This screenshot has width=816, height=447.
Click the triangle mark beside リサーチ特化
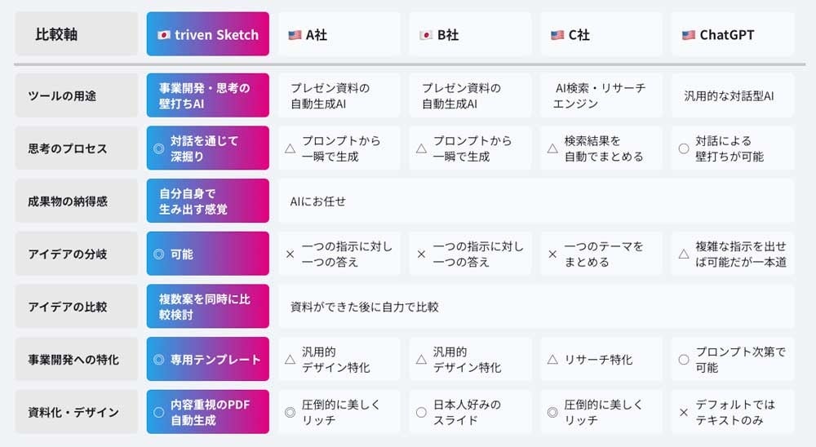552,360
